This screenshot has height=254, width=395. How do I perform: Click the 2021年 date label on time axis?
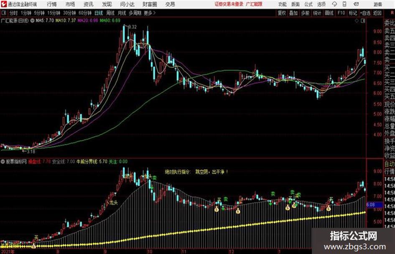coord(8,251)
